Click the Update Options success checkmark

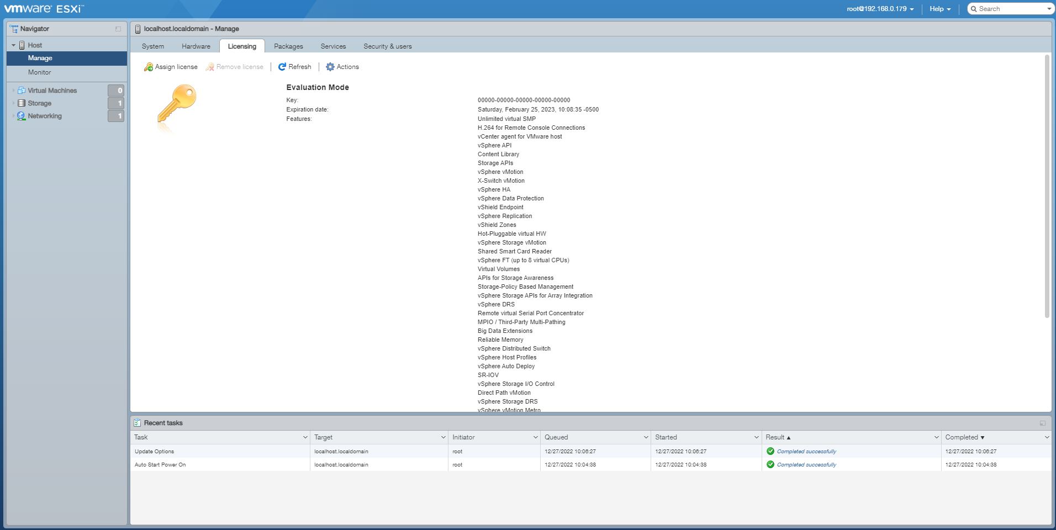coord(770,451)
